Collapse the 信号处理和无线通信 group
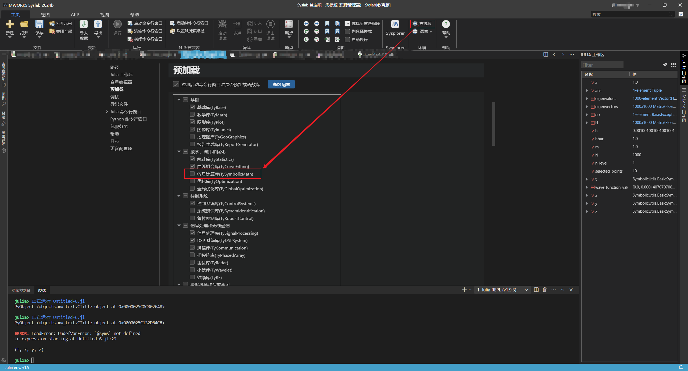This screenshot has height=371, width=688. (x=179, y=226)
